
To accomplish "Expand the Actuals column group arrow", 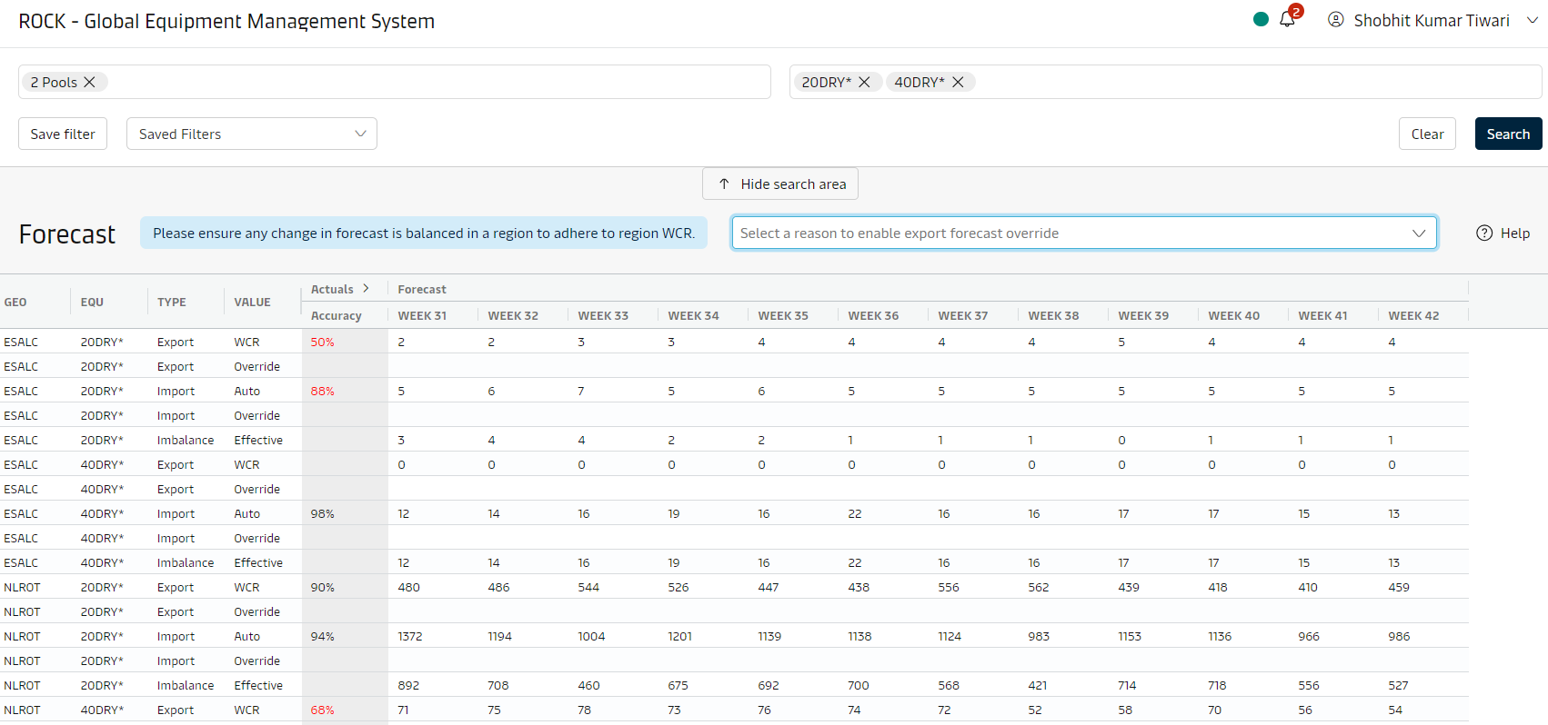I will pos(366,289).
